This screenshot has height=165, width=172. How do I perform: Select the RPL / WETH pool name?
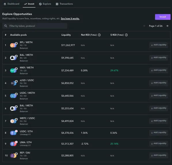(26, 42)
